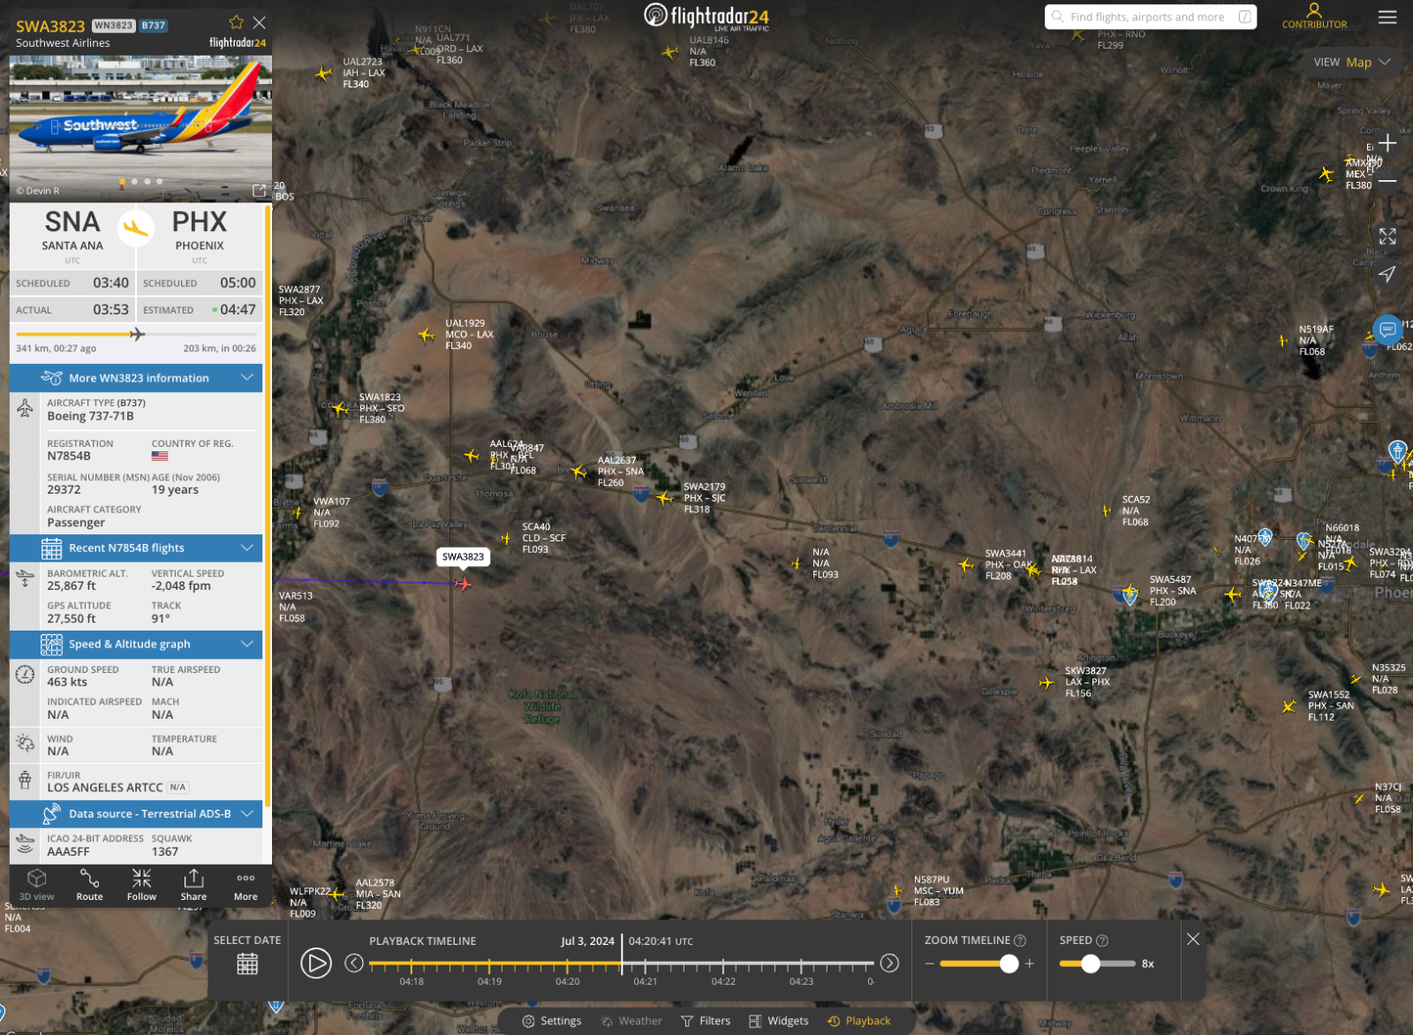Collapse More WN3823 information section
The width and height of the screenshot is (1413, 1035).
[136, 378]
